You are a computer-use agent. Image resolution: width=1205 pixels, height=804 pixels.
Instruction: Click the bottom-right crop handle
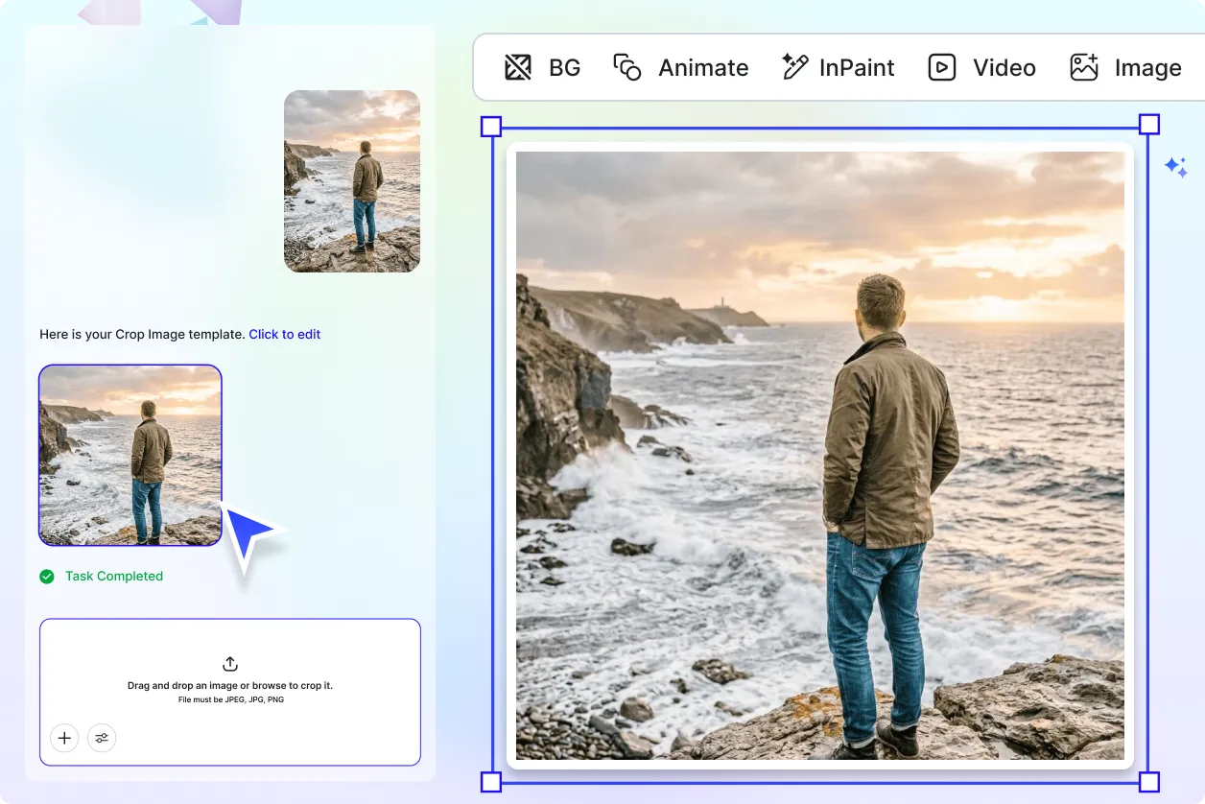[x=1149, y=782]
